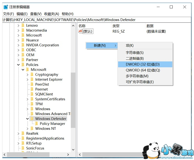Click the tree pane horizontal scroll left arrow

tap(5, 155)
